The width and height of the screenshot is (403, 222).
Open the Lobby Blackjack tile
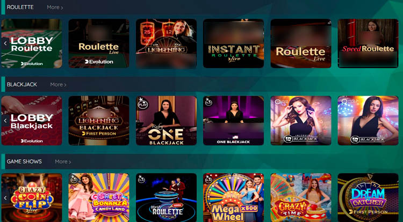32,121
